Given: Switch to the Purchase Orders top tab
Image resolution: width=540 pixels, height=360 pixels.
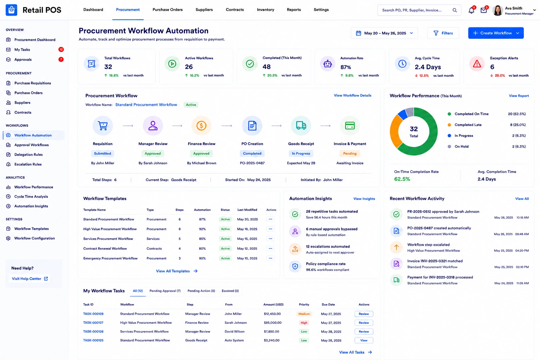Looking at the screenshot, I should point(167,10).
